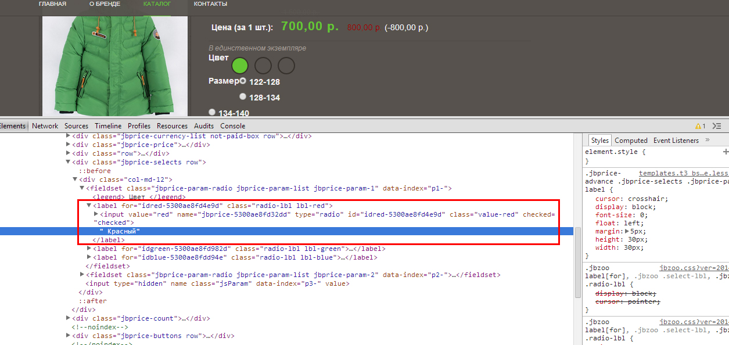Open the Sources panel tab
This screenshot has height=345, width=729.
[77, 126]
